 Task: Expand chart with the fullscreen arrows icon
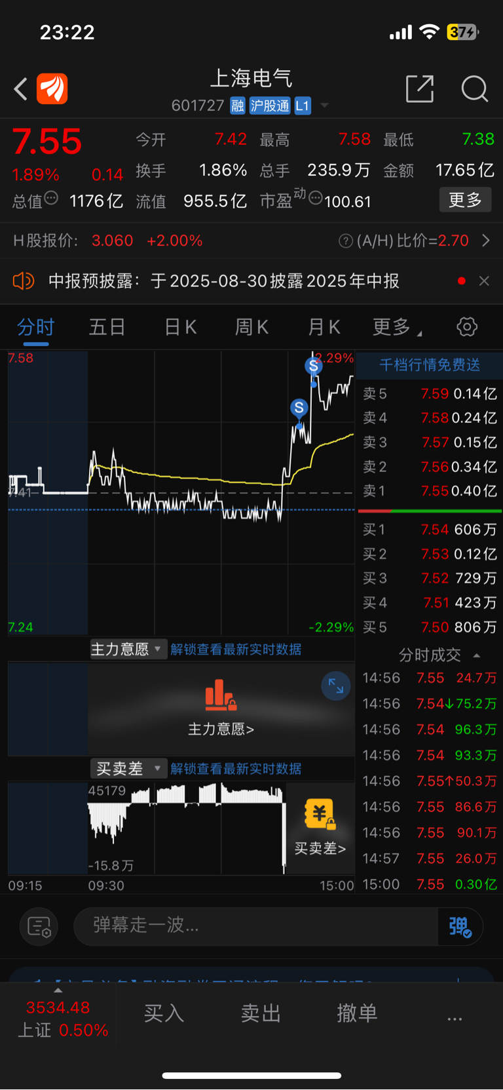(x=336, y=686)
